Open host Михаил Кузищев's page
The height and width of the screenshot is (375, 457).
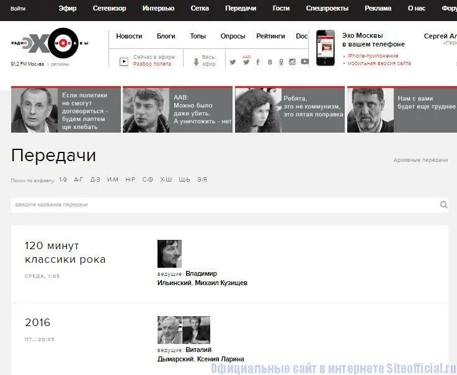pos(221,283)
